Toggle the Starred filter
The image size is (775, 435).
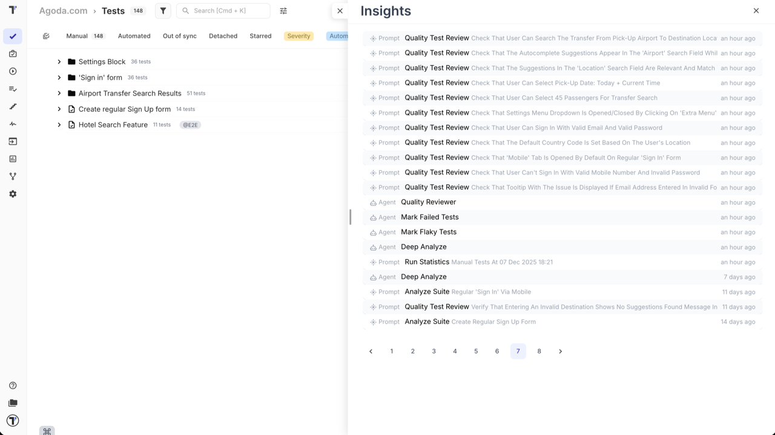pos(260,36)
